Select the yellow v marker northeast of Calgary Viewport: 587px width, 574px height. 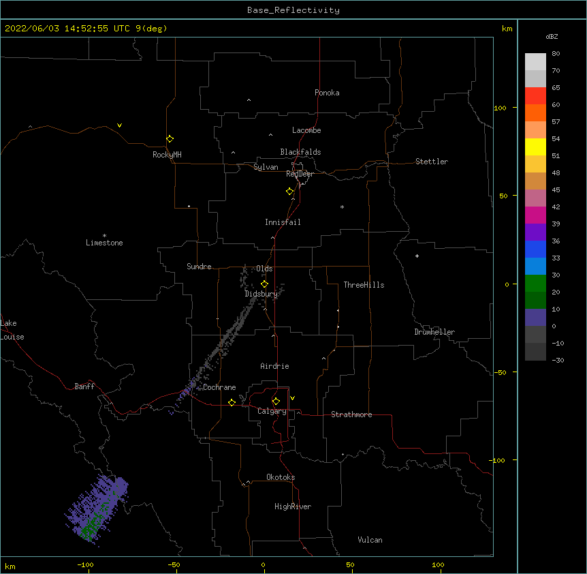tap(292, 398)
